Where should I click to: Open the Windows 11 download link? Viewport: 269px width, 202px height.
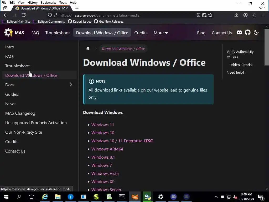(103, 125)
